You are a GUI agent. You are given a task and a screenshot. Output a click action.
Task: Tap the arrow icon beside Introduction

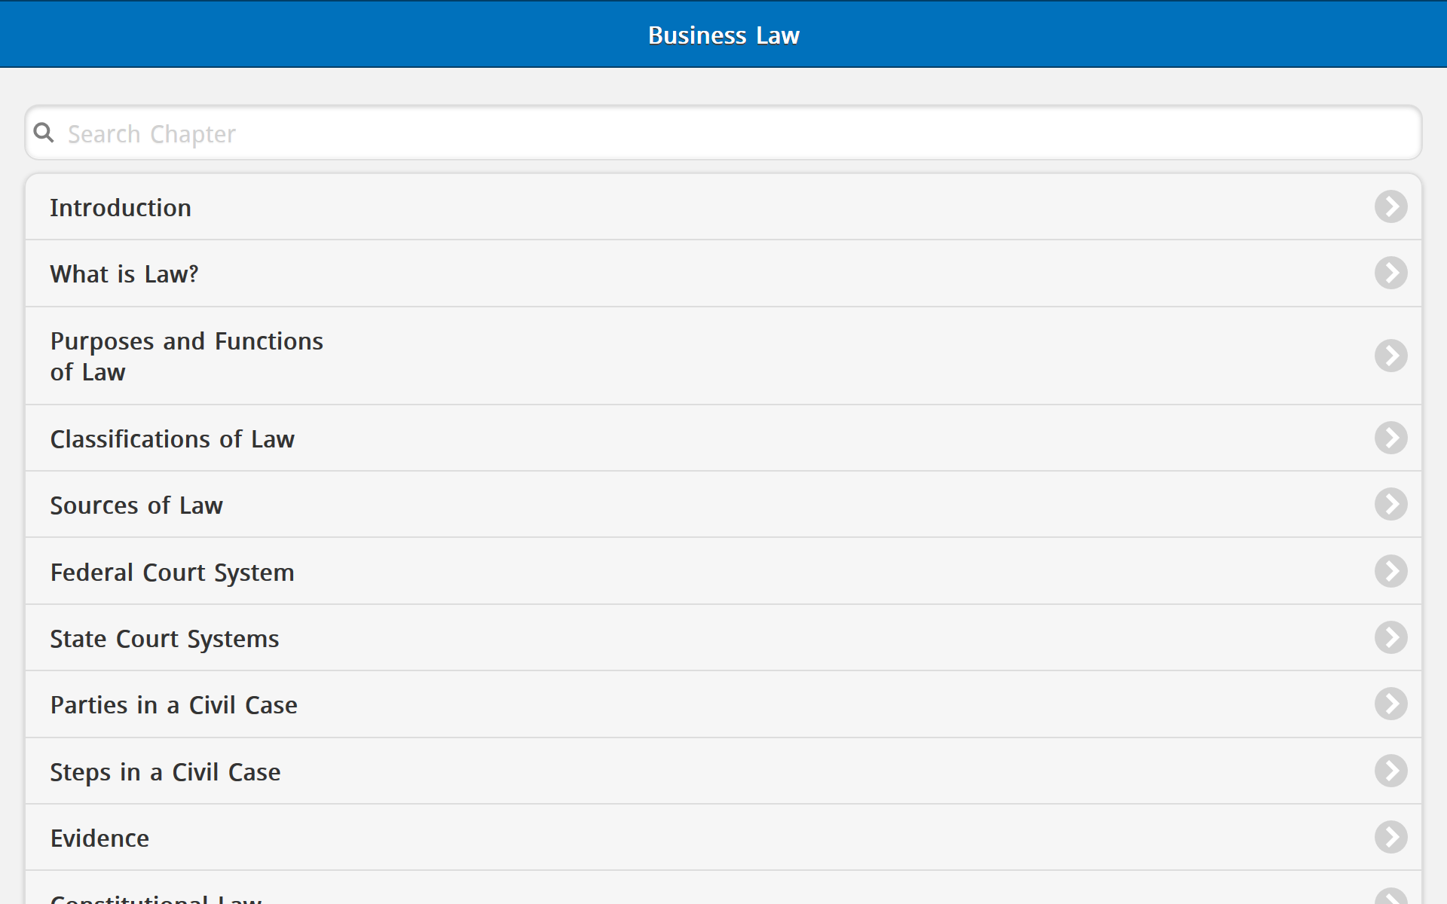[1390, 206]
